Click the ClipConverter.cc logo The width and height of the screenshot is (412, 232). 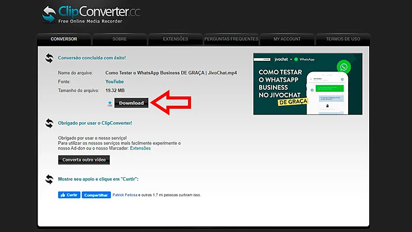coord(91,14)
